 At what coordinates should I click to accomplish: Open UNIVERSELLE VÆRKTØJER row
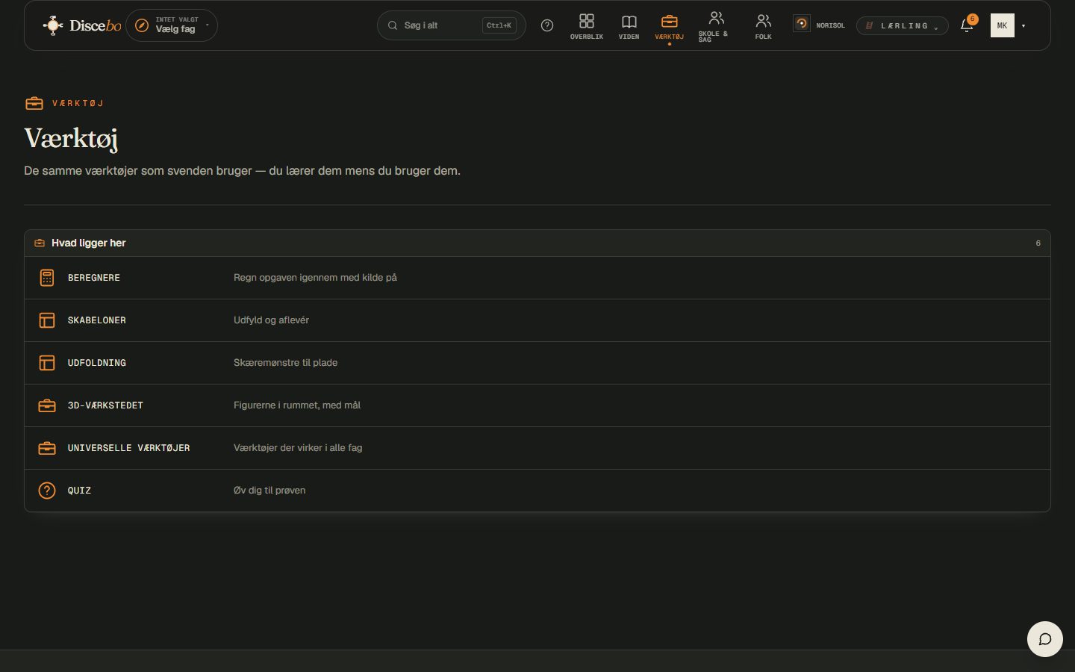click(537, 448)
